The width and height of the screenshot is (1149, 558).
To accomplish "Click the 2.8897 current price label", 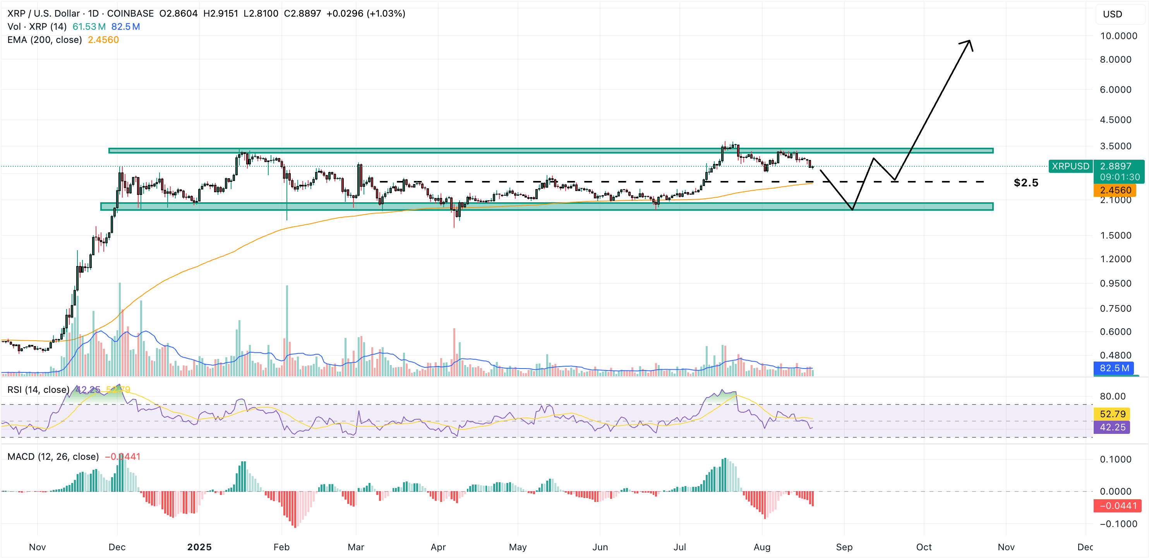I will coord(1116,166).
